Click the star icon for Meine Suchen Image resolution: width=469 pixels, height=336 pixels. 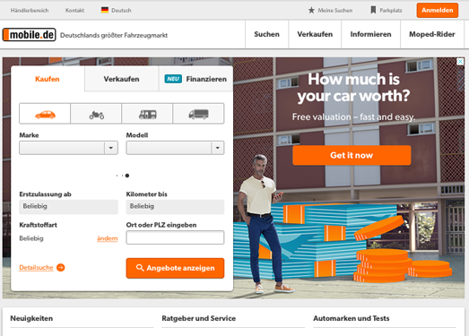click(x=311, y=10)
